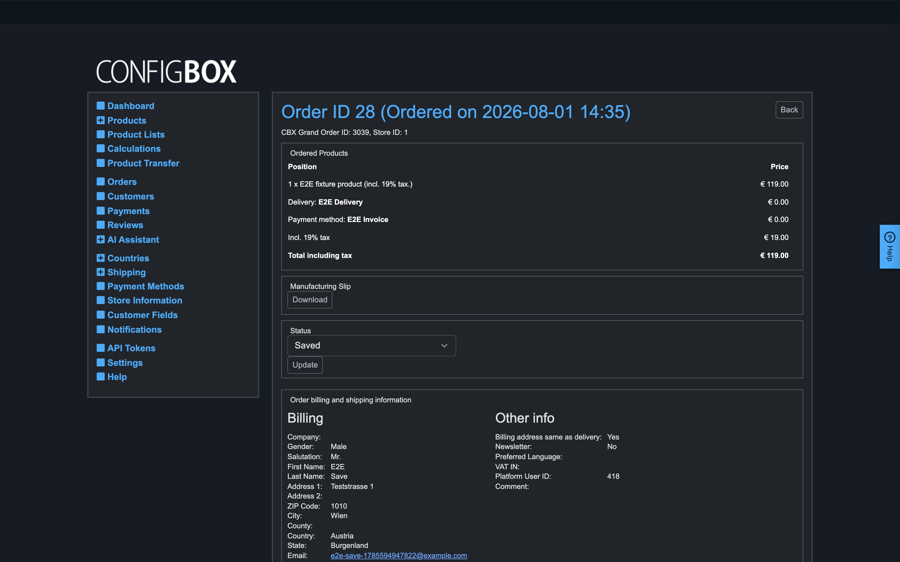Open Notifications in the sidebar
The height and width of the screenshot is (562, 900).
[x=134, y=330]
